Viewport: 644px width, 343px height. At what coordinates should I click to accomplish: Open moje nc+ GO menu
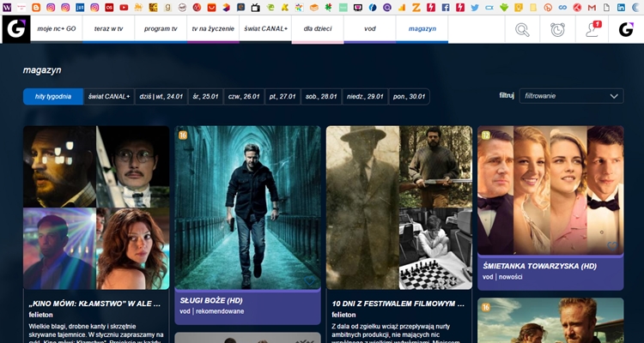[x=57, y=28]
